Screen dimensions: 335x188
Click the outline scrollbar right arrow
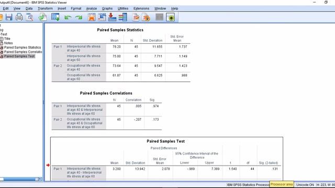click(40, 179)
